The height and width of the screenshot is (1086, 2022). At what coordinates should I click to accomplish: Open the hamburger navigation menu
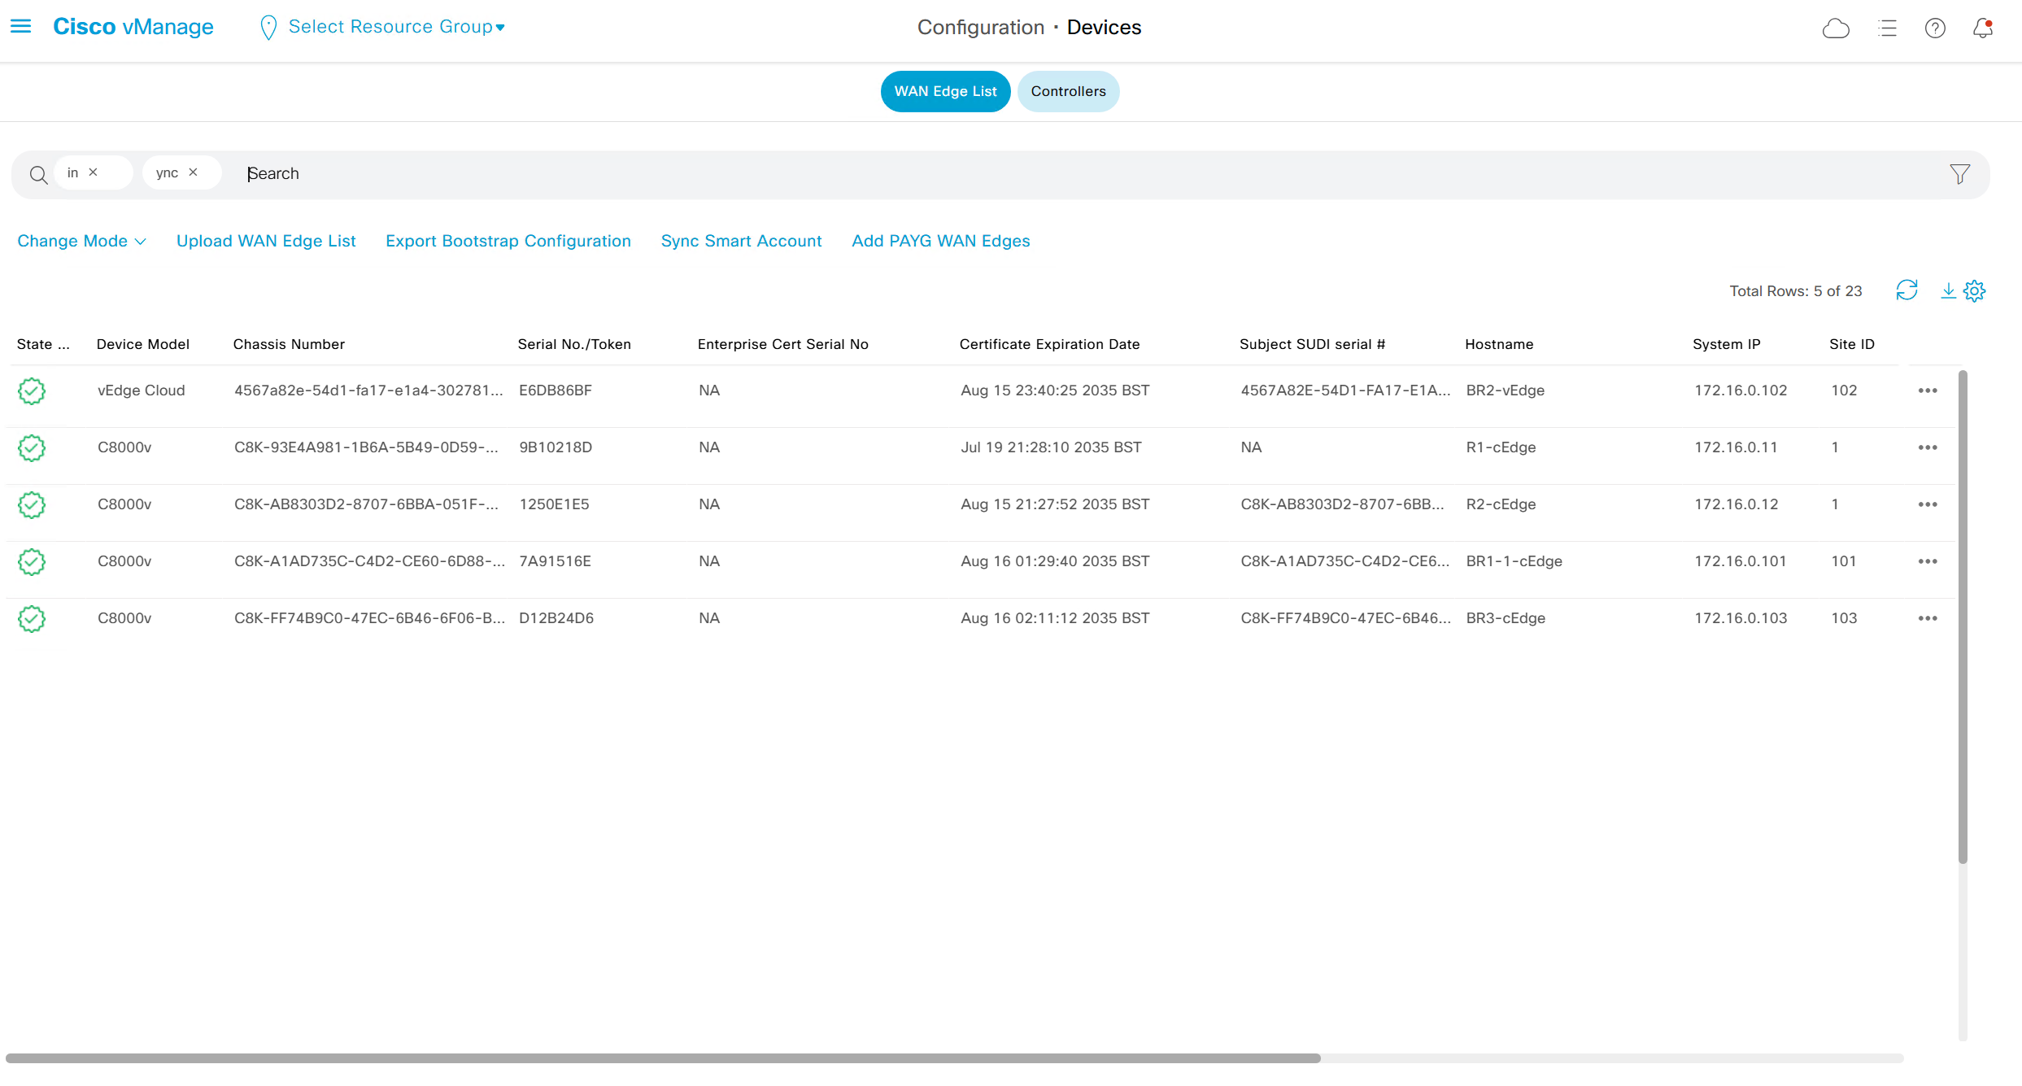(x=20, y=27)
